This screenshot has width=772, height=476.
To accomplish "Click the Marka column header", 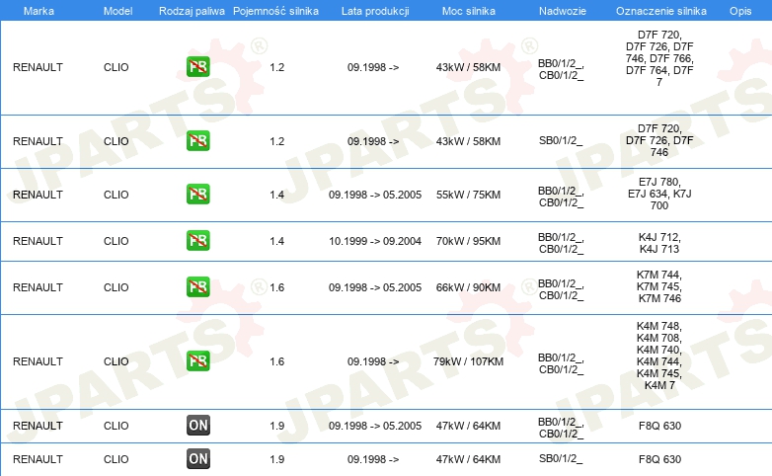I will pyautogui.click(x=39, y=11).
